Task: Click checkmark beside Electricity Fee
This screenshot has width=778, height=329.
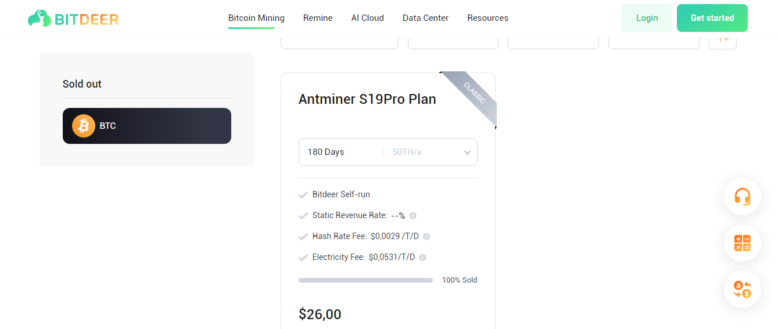Action: (303, 258)
